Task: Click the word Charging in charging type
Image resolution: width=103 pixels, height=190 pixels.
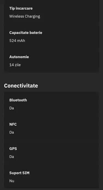Action: click(32, 17)
